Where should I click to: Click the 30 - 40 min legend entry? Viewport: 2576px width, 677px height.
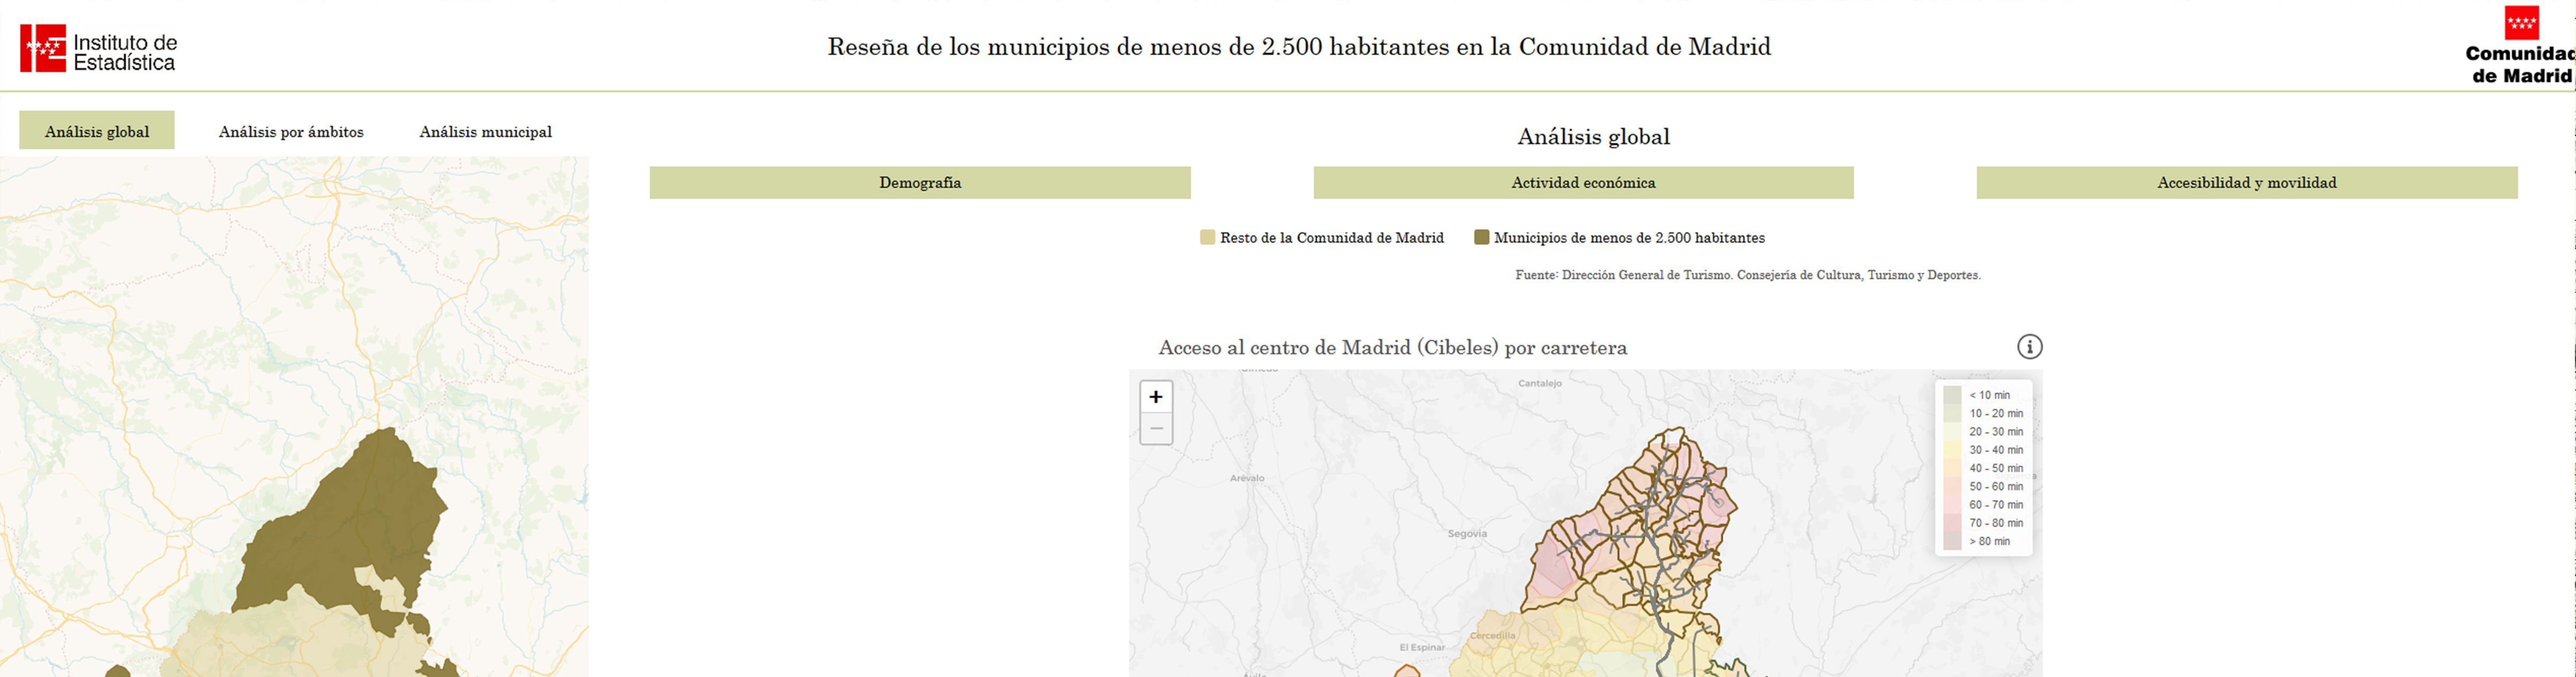(1983, 450)
